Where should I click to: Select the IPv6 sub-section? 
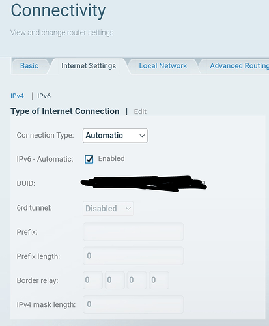tap(44, 96)
